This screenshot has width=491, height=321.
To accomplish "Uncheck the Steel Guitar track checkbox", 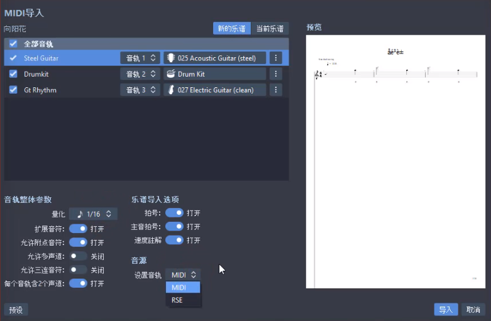I will pyautogui.click(x=13, y=58).
